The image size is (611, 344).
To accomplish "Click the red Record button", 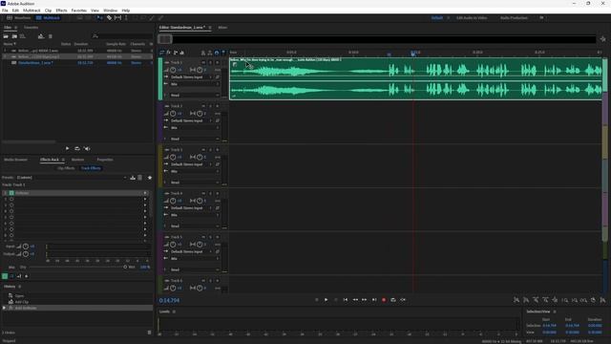I will [x=384, y=300].
